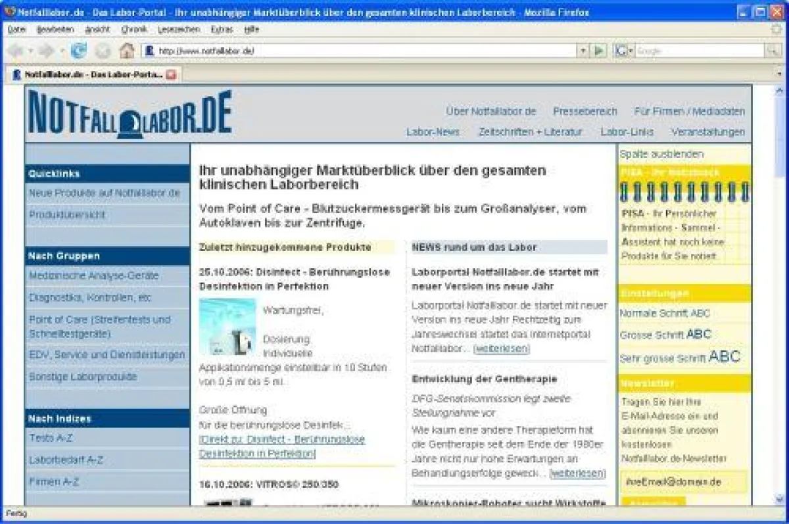789x524 pixels.
Task: Open the Extras menu
Action: [x=222, y=30]
